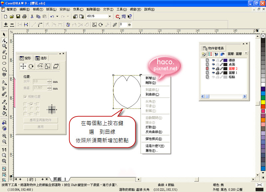The width and height of the screenshot is (266, 192).
Task: Click the no-color X swatch
Action: (263, 36)
